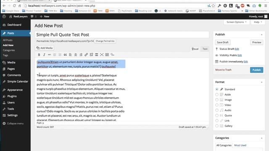Insert a bulleted list
The width and height of the screenshot is (269, 151).
pos(55,55)
